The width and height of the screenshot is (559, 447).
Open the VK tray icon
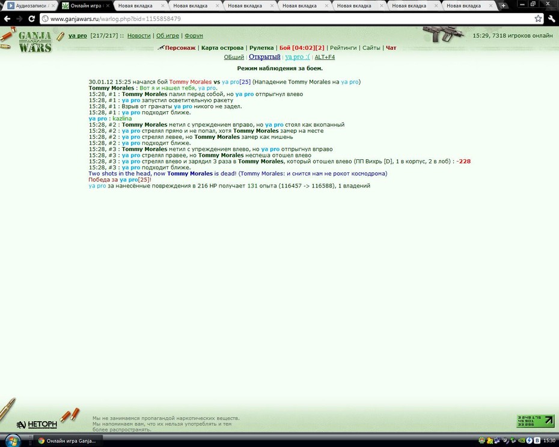point(537,440)
